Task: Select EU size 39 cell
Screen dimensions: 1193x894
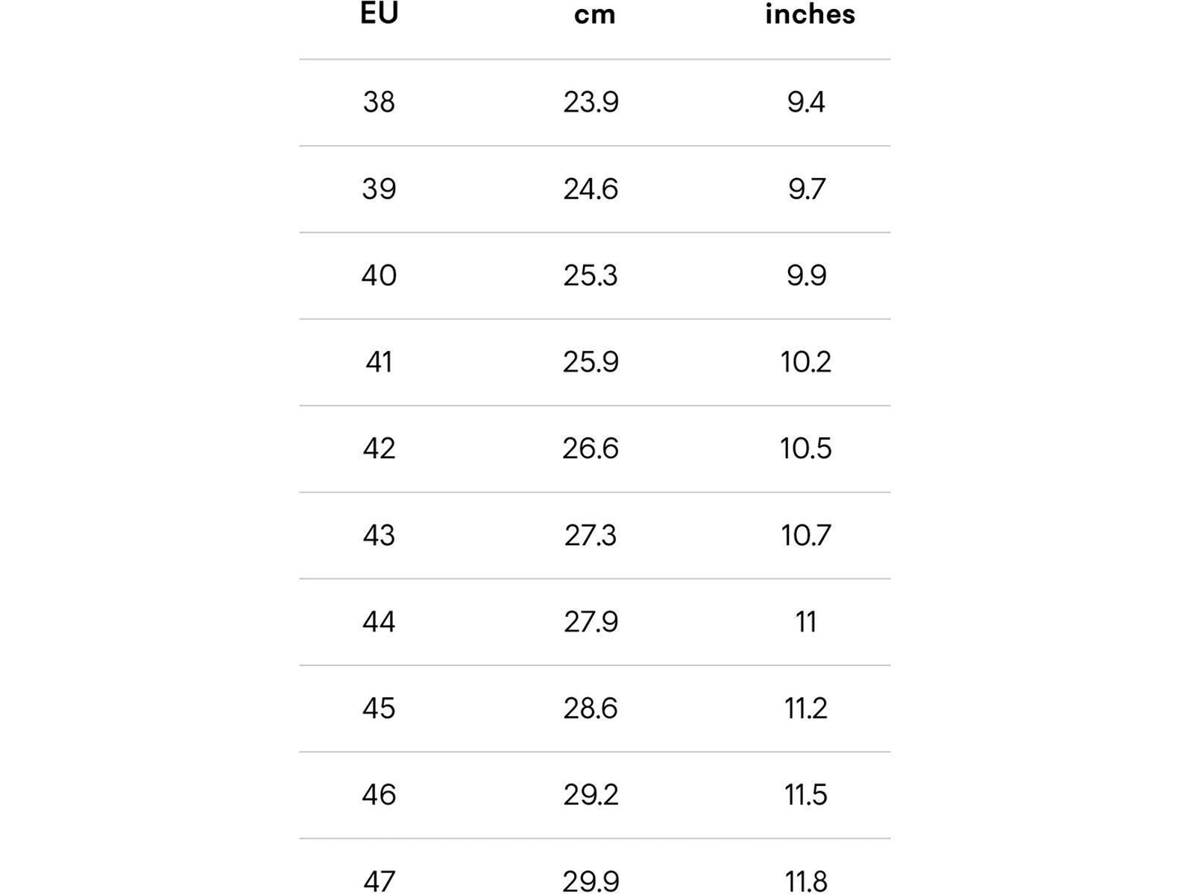Action: click(x=379, y=189)
